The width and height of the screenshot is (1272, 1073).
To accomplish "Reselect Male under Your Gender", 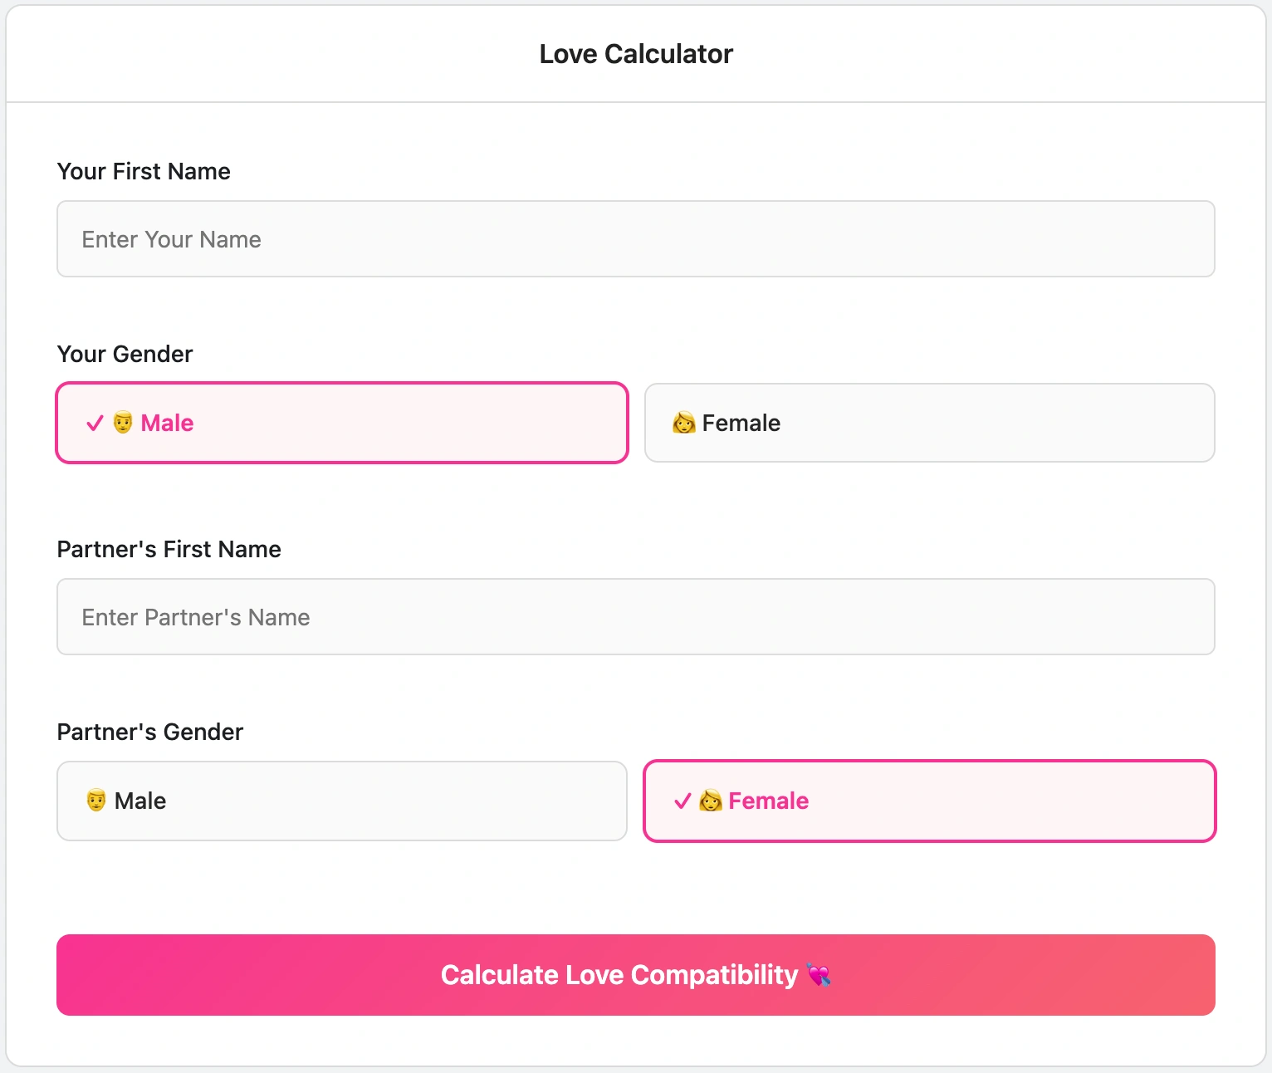I will pos(341,423).
